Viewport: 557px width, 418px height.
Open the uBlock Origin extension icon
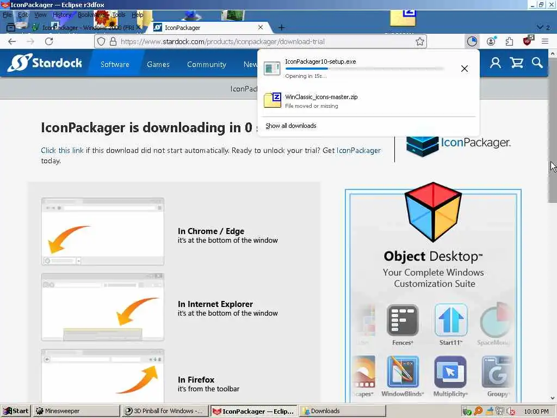tap(528, 40)
